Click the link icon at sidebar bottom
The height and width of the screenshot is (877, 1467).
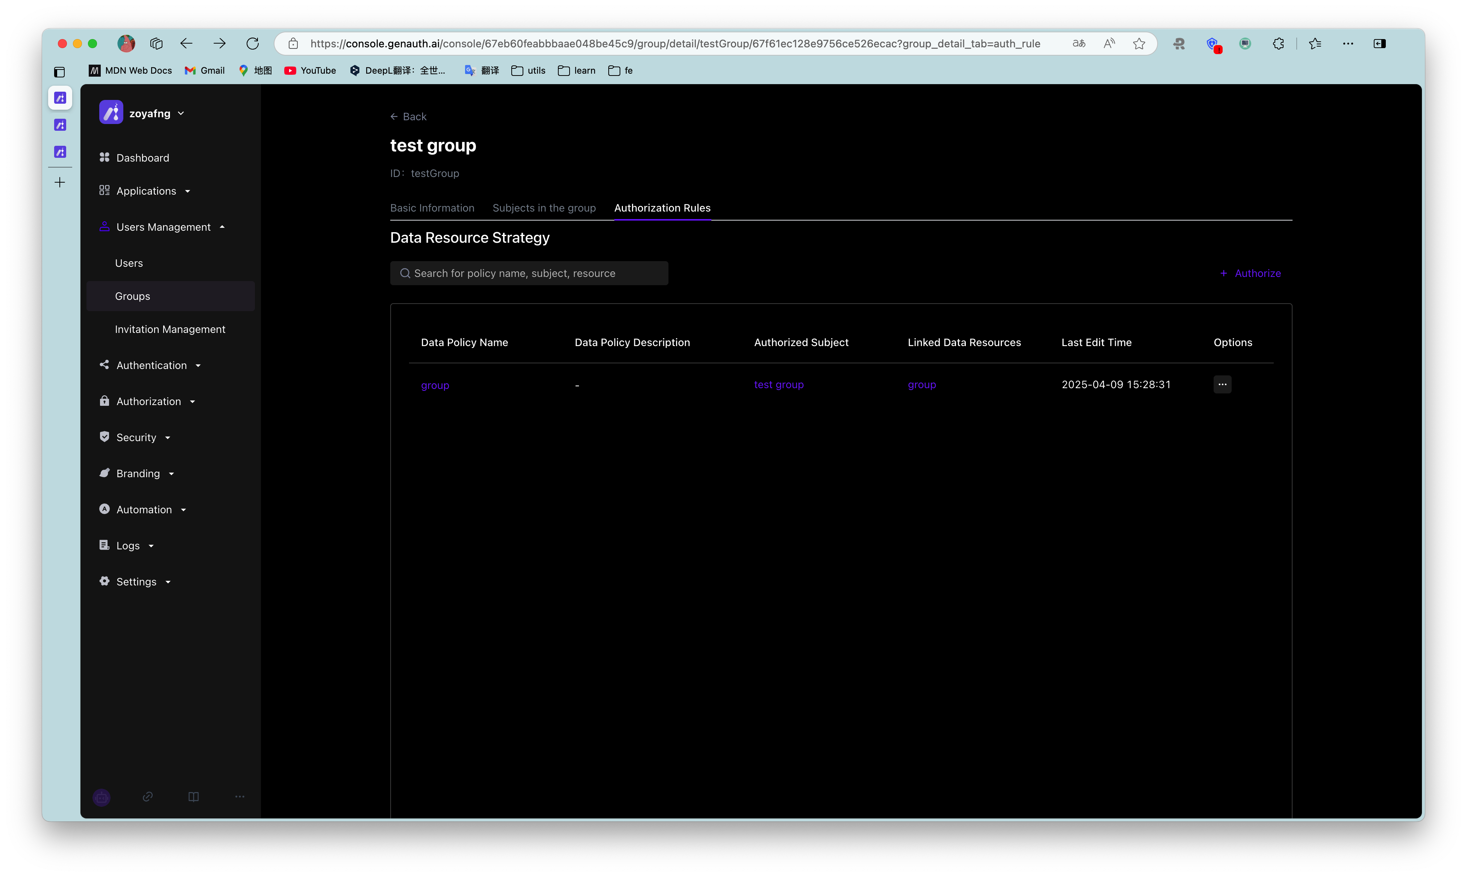click(x=148, y=797)
